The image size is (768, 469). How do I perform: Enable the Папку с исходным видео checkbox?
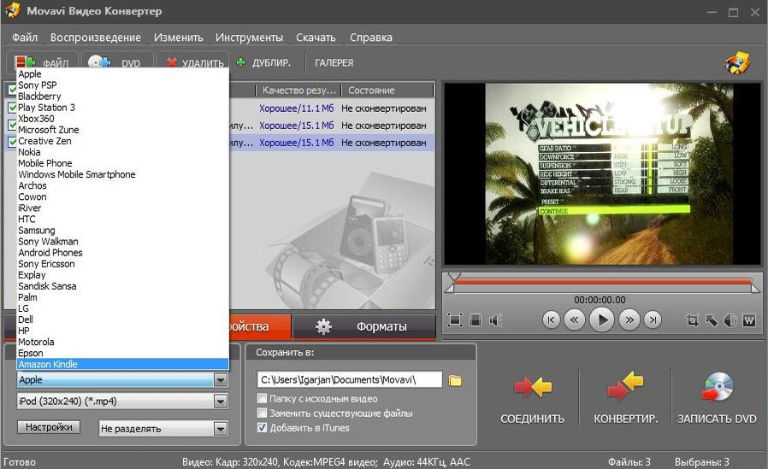click(263, 399)
